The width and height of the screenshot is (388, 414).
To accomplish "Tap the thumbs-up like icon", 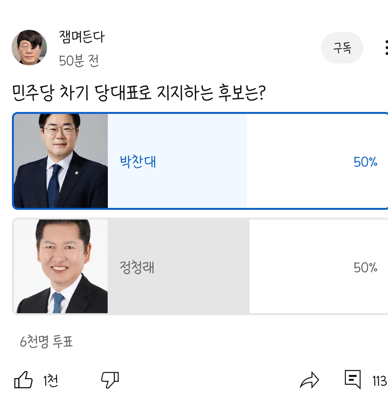I will (x=23, y=380).
